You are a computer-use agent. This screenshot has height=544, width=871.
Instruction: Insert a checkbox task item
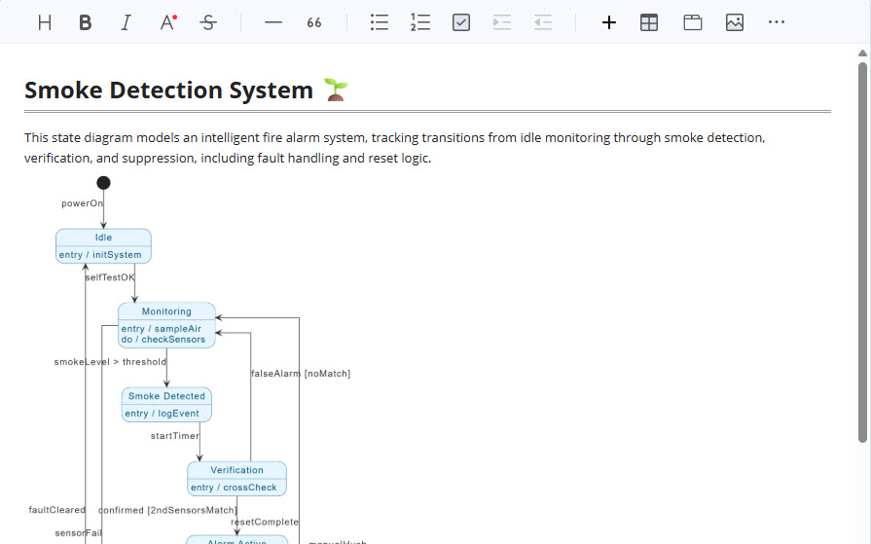(x=461, y=22)
